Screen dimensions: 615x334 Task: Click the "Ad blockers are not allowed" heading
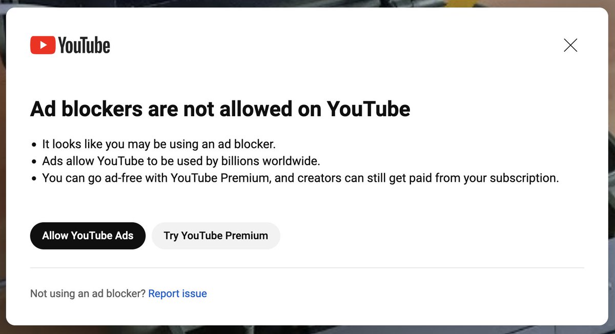[220, 109]
